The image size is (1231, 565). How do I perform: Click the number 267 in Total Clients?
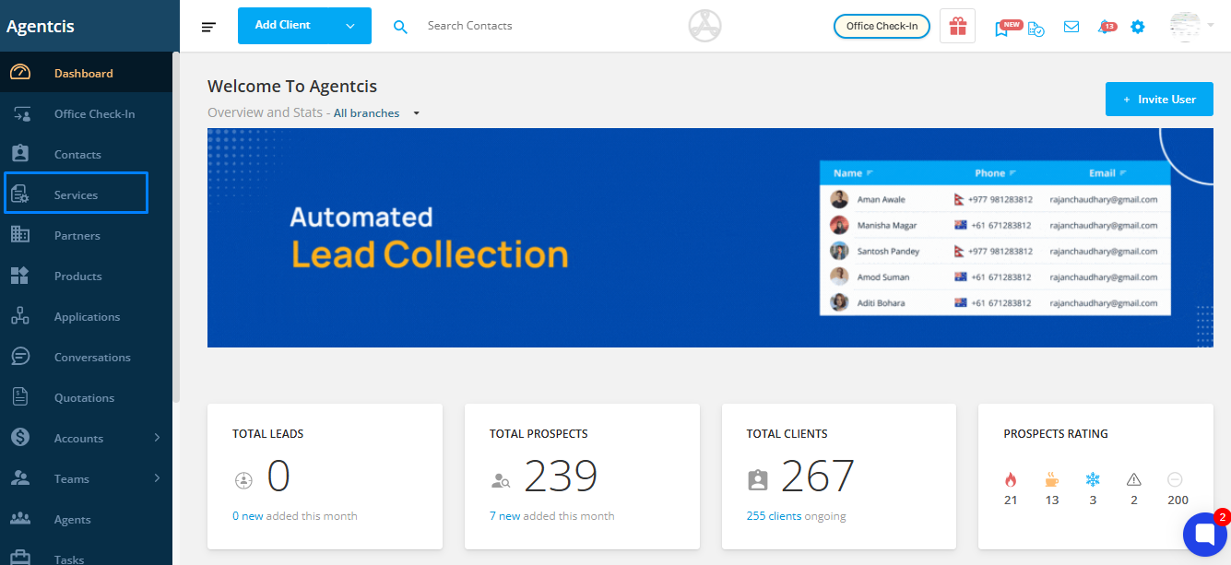818,477
